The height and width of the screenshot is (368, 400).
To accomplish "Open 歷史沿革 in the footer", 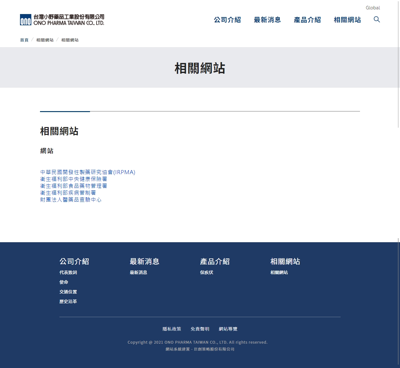I will 68,302.
